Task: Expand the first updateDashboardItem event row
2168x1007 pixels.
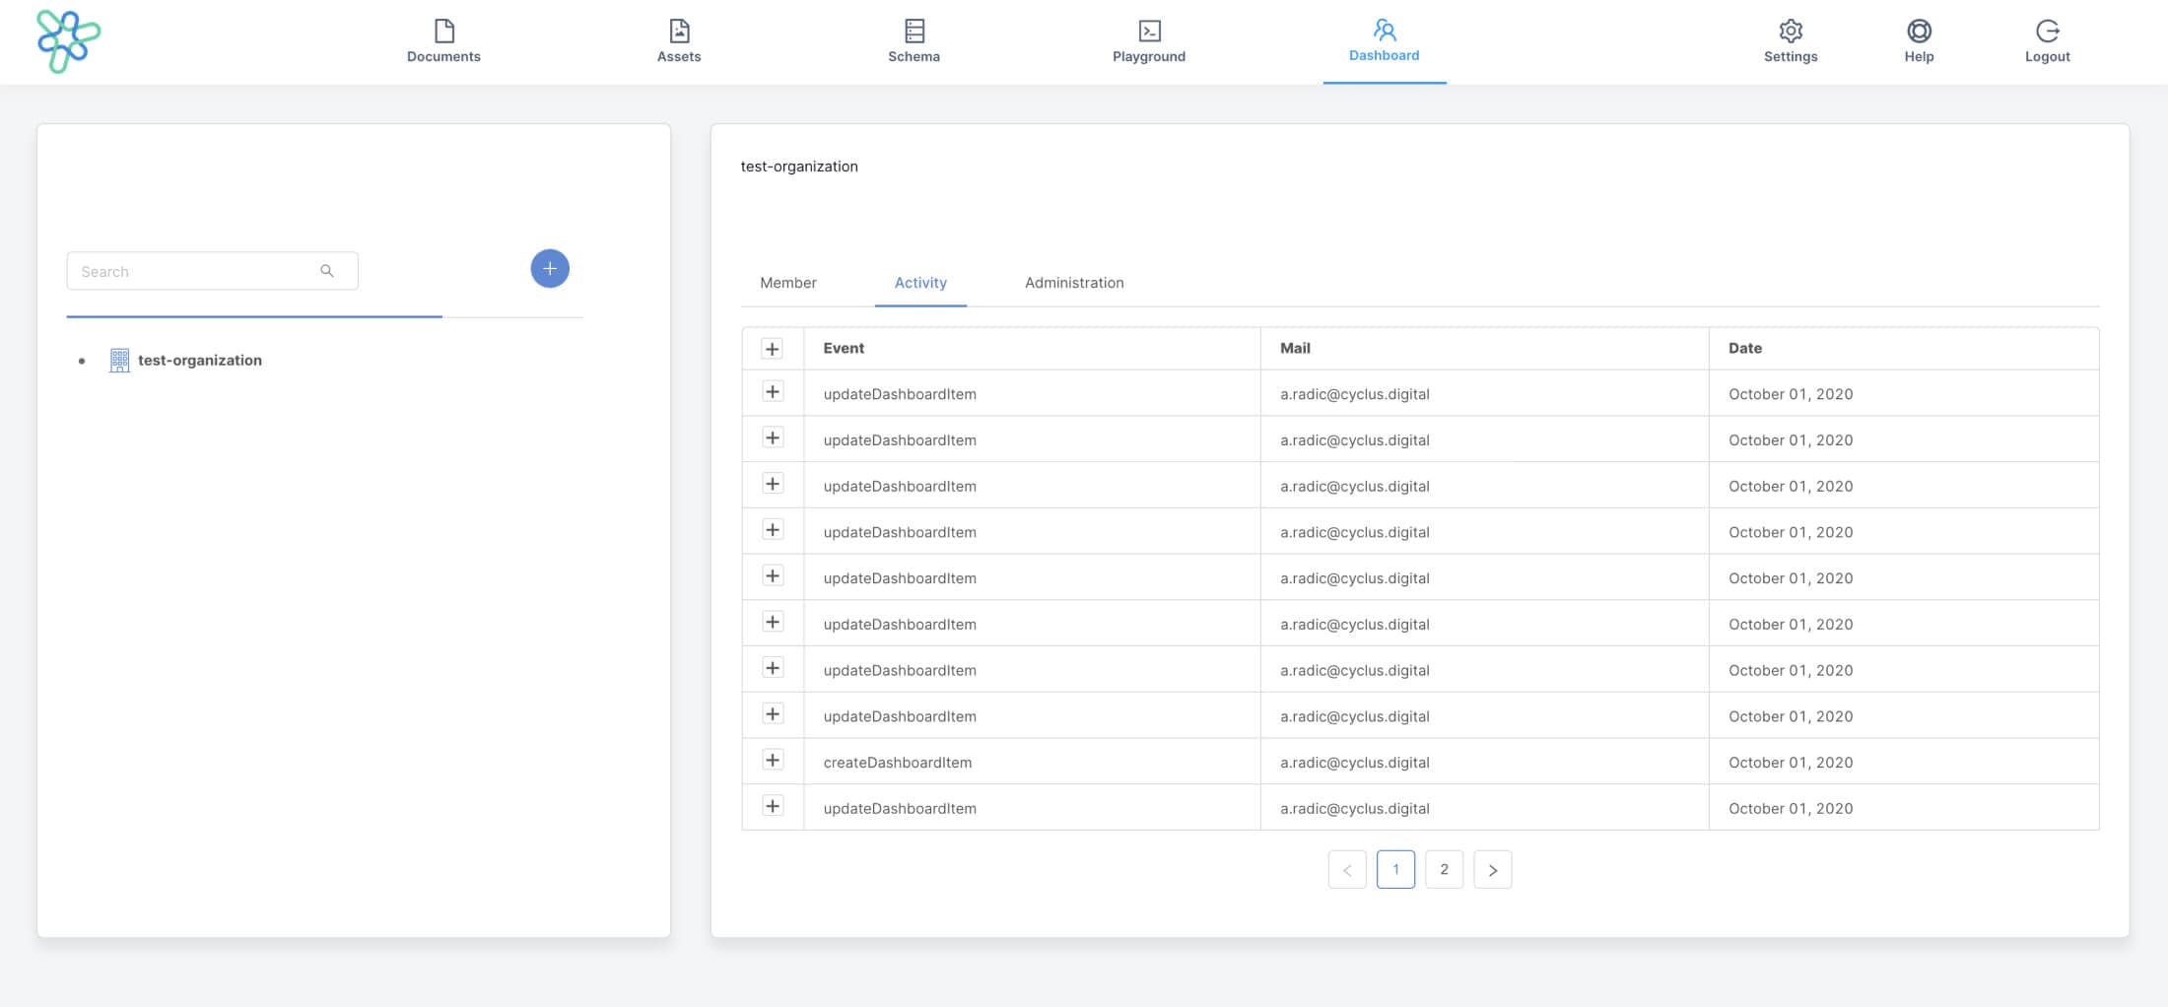Action: 773,390
